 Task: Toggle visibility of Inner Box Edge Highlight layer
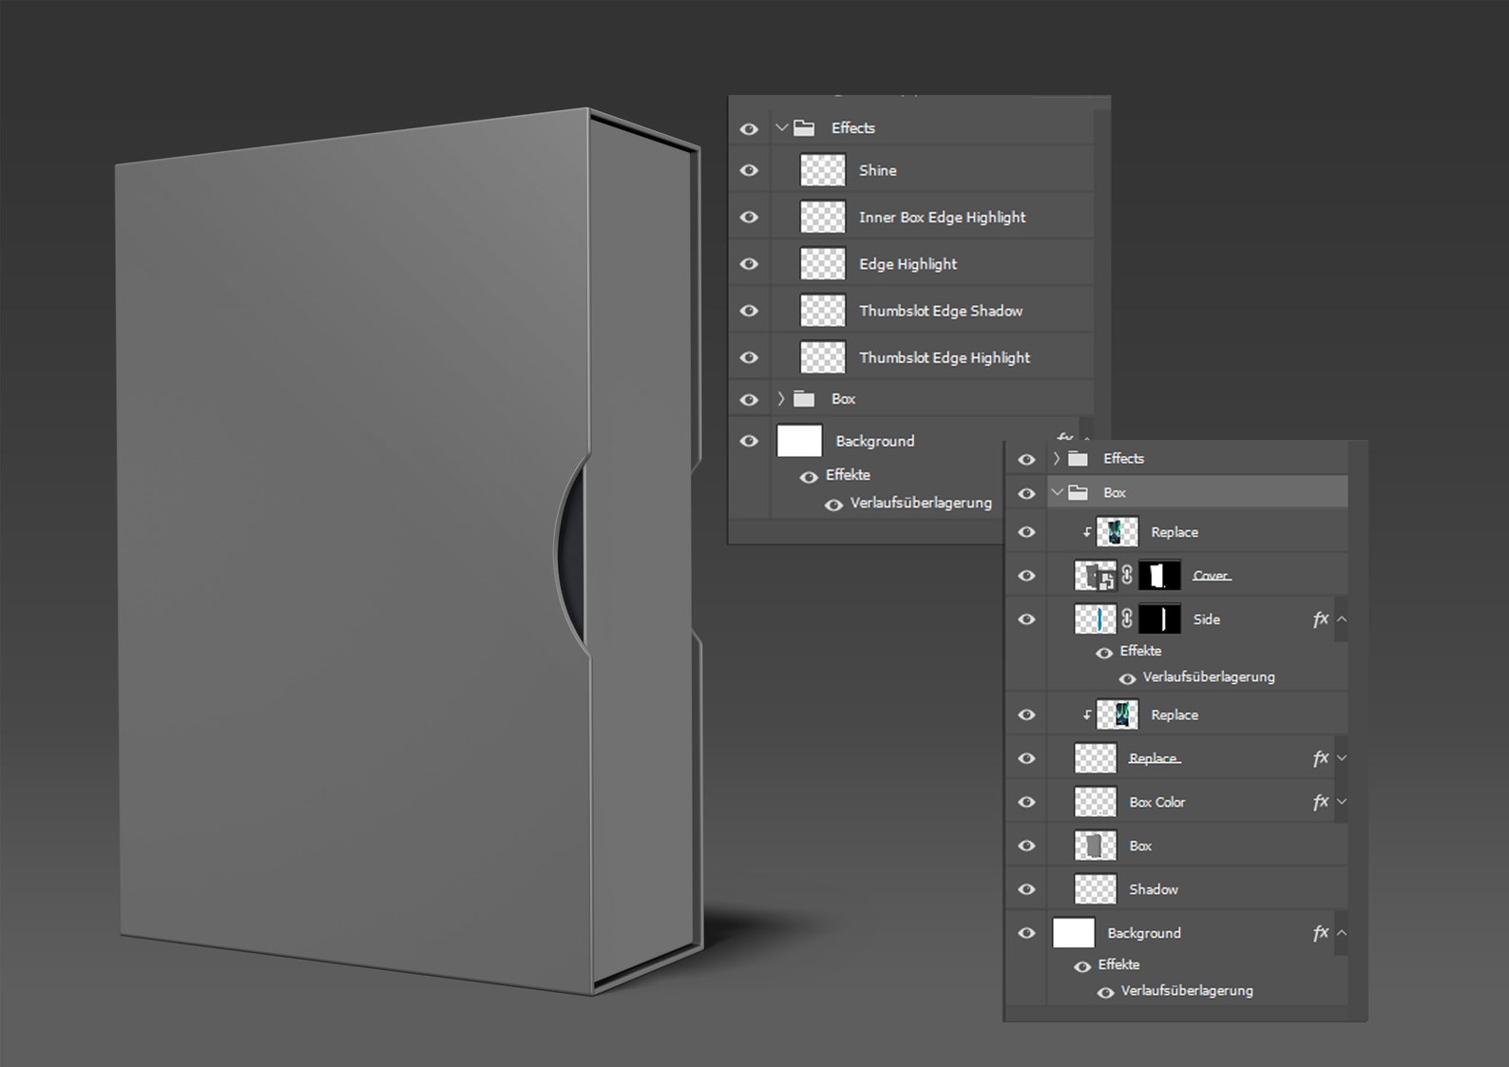pyautogui.click(x=749, y=217)
